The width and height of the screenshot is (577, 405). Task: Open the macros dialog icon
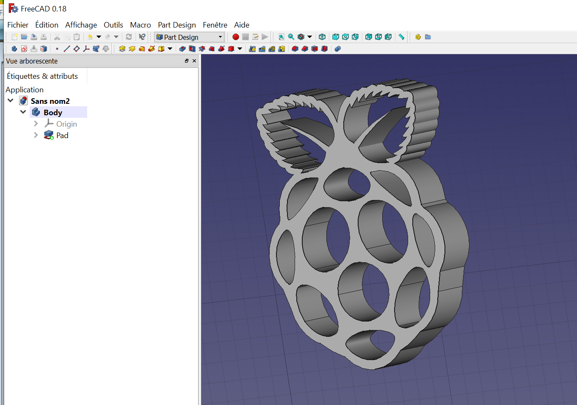coord(255,37)
